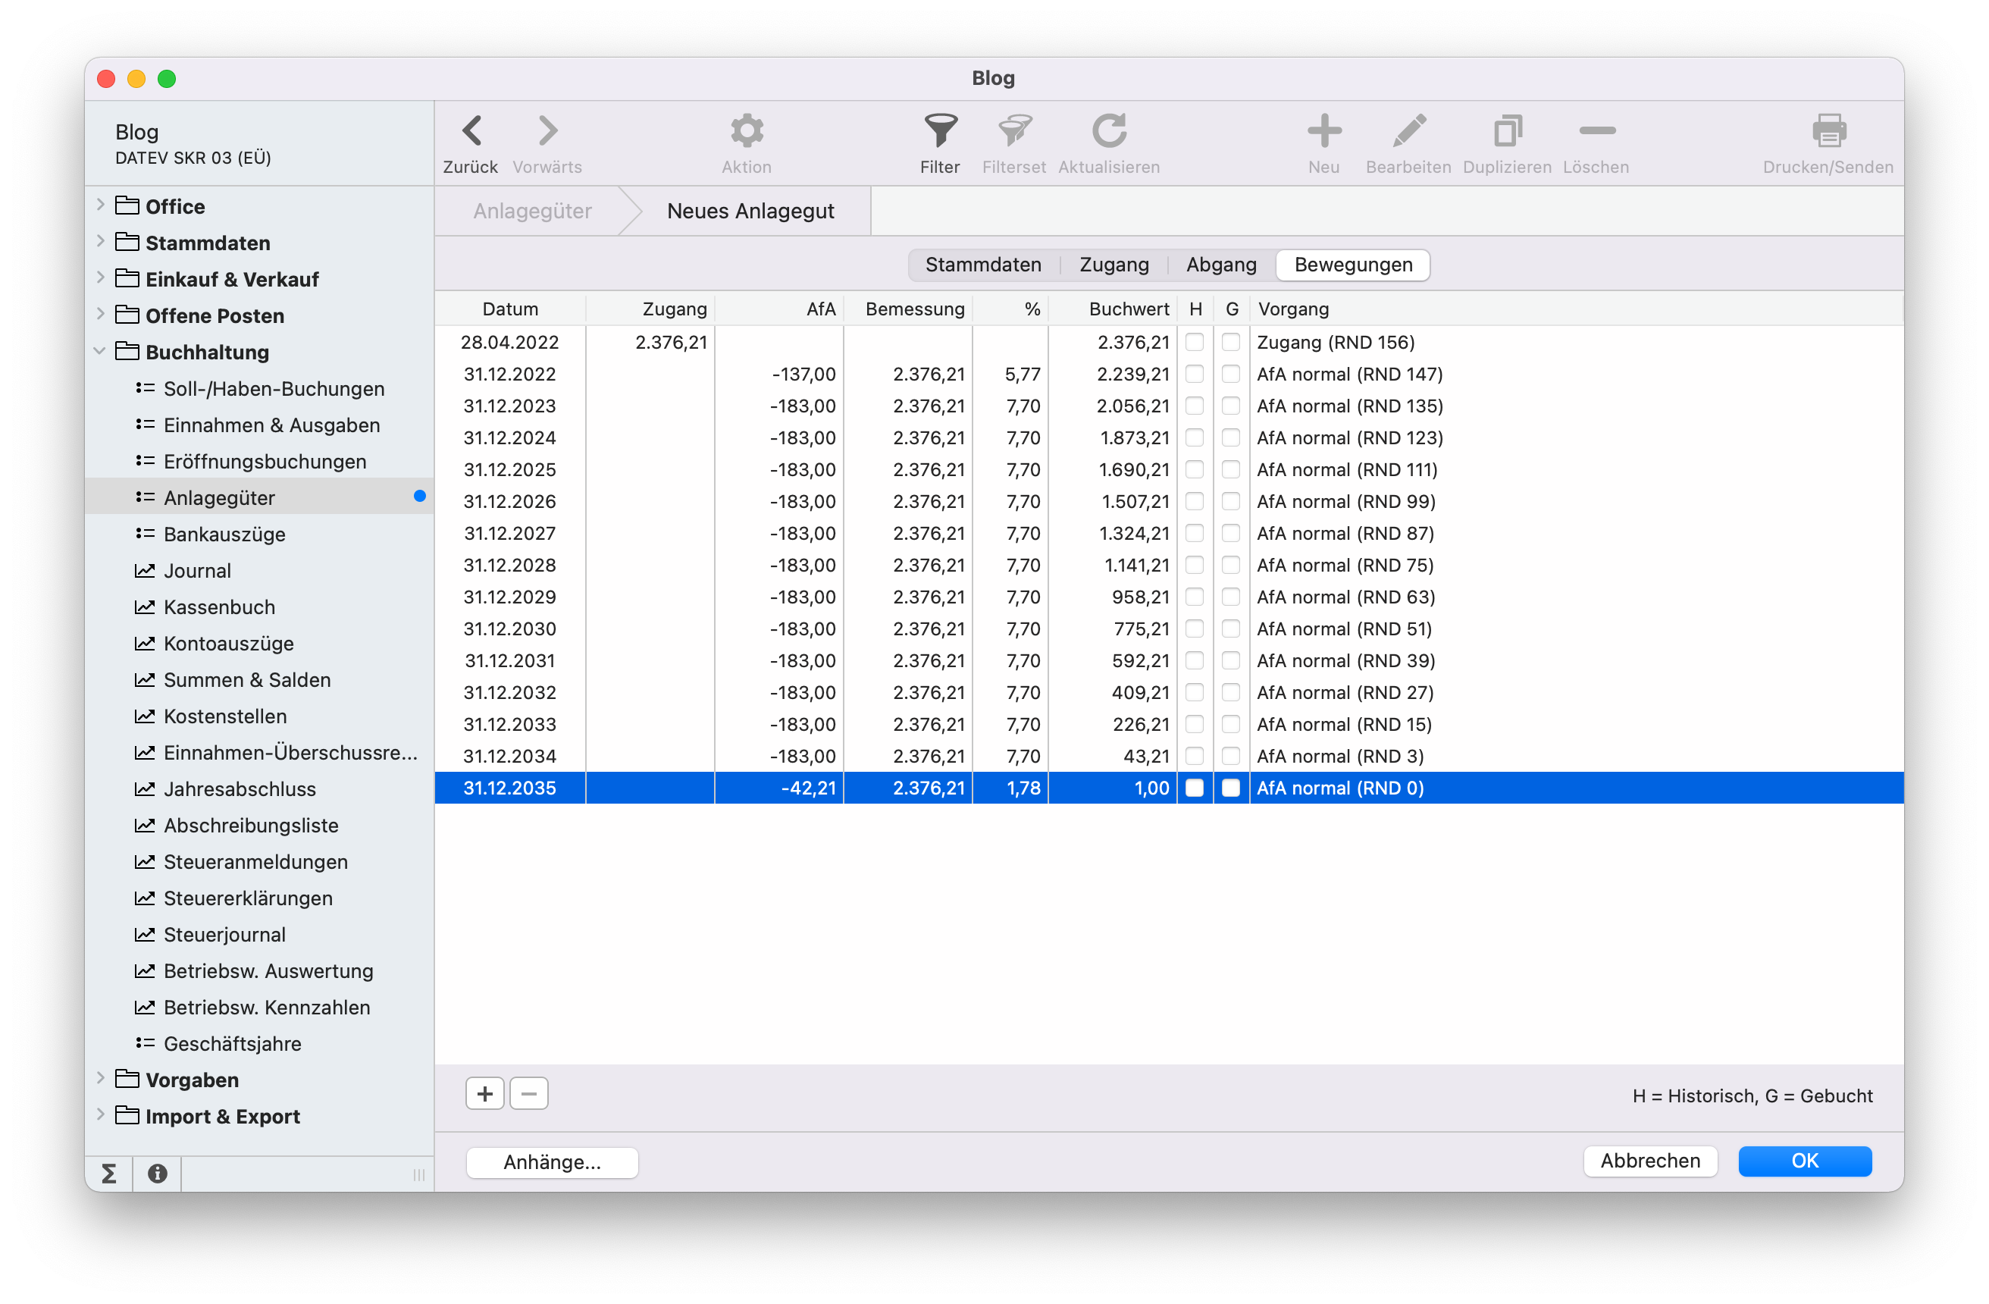The height and width of the screenshot is (1304, 1989).
Task: Open the Filterset icon
Action: (1014, 131)
